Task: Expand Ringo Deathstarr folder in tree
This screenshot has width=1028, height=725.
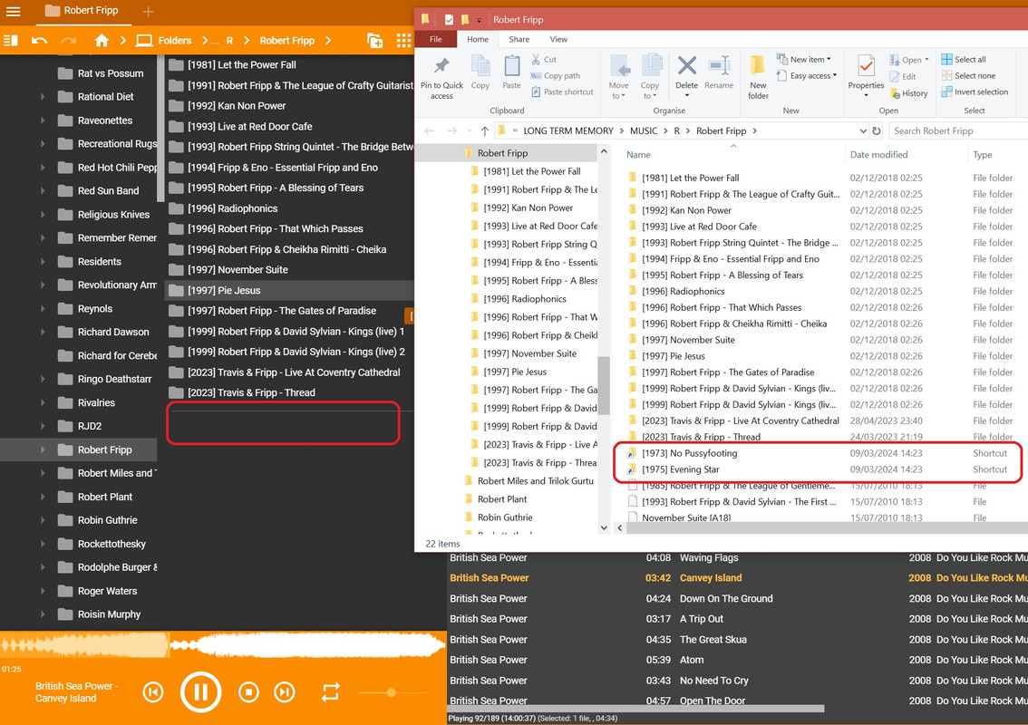Action: (43, 379)
